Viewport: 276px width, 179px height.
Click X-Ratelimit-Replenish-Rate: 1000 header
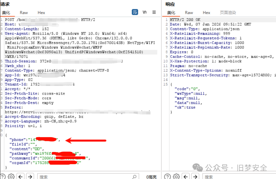coord(207,47)
